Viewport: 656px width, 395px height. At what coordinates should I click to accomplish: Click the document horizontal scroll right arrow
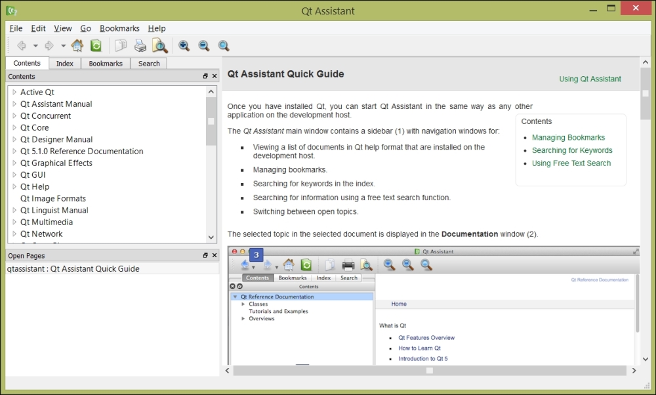point(634,370)
